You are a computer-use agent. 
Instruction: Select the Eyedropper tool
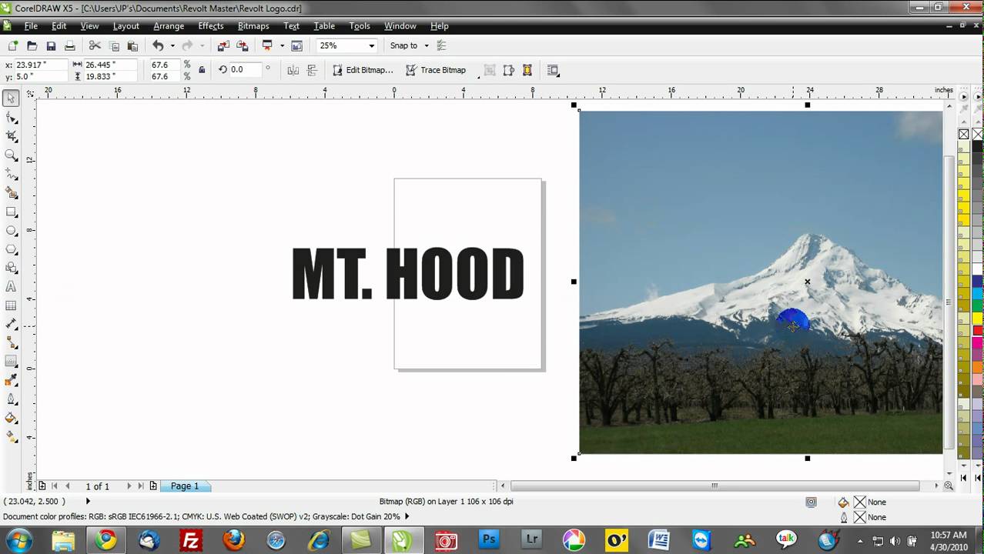11,381
